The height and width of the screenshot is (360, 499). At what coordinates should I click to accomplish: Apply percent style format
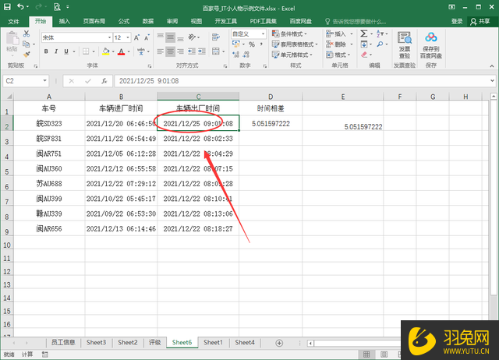(252, 44)
